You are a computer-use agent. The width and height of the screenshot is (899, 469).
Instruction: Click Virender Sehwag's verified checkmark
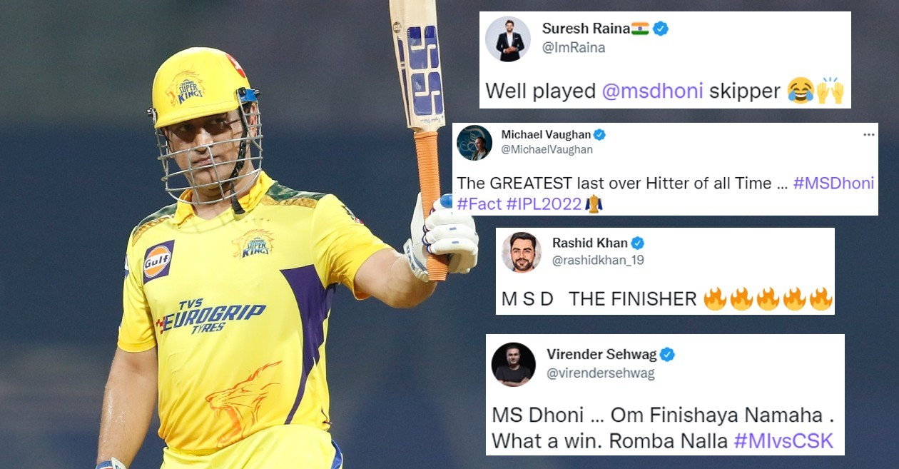pyautogui.click(x=667, y=355)
